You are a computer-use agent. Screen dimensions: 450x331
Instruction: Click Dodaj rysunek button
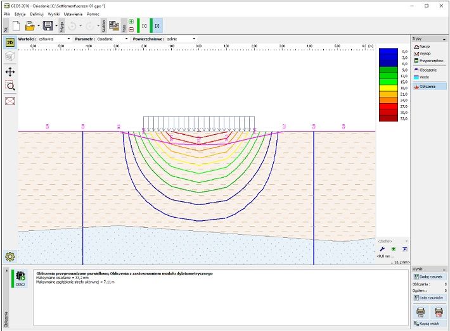(430, 277)
